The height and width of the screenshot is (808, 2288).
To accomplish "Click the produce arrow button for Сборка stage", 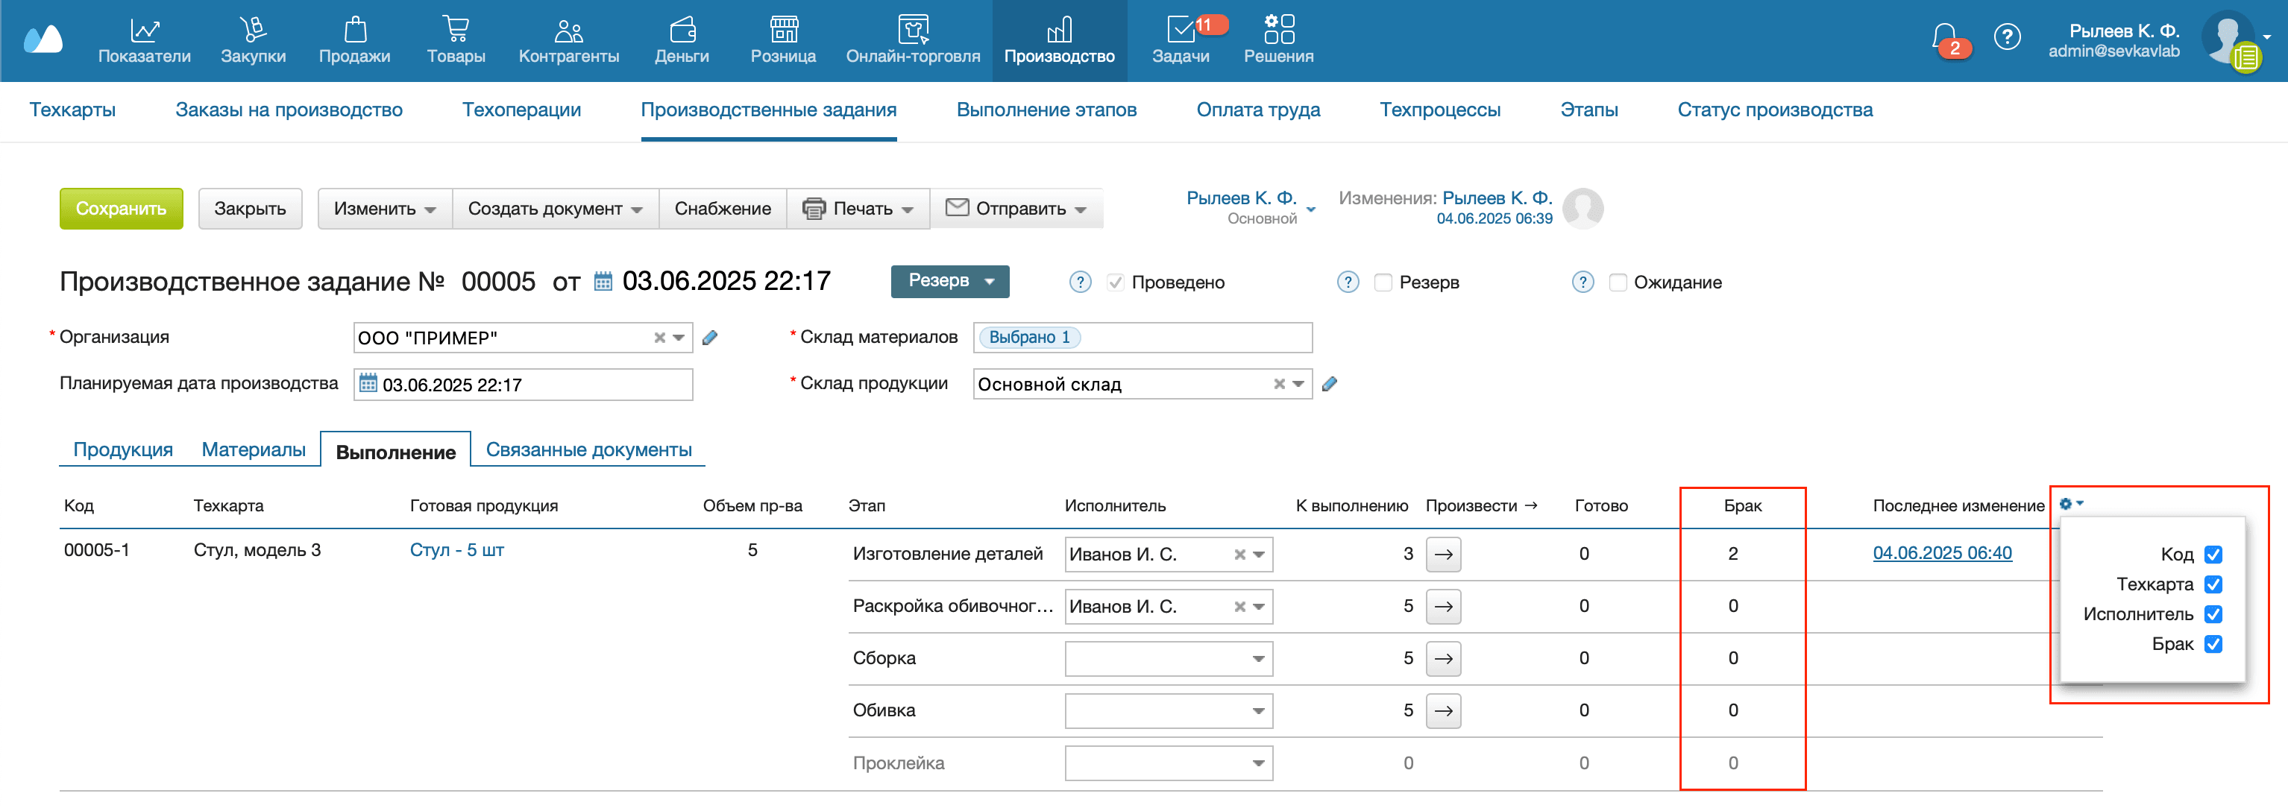I will 1443,658.
